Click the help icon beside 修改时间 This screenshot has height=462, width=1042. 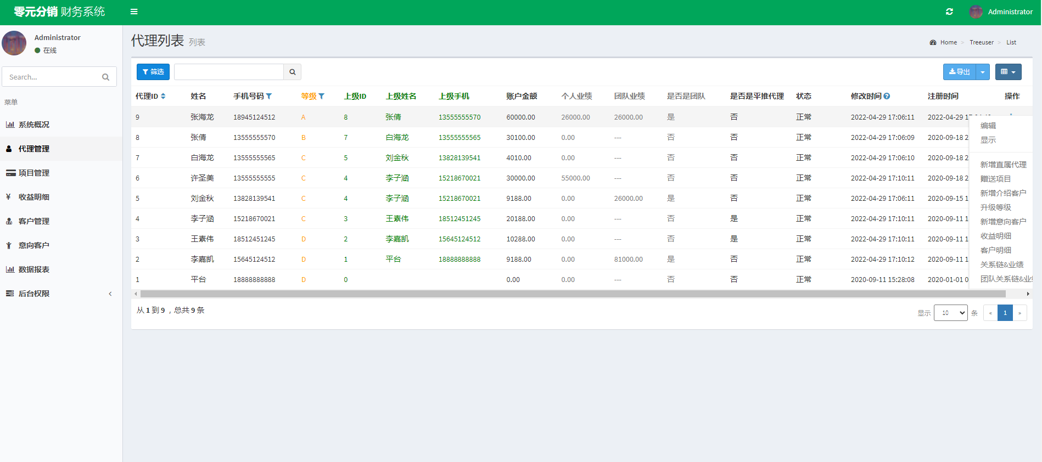click(x=887, y=97)
